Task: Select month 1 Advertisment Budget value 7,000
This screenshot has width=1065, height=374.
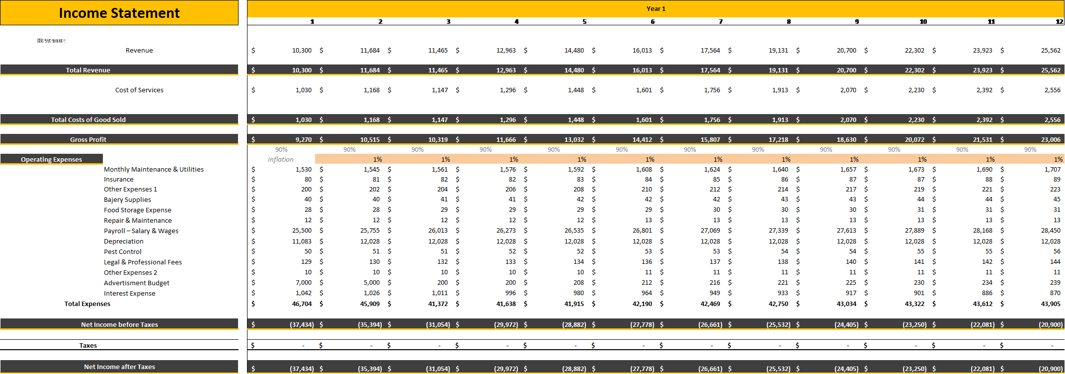Action: coord(303,282)
